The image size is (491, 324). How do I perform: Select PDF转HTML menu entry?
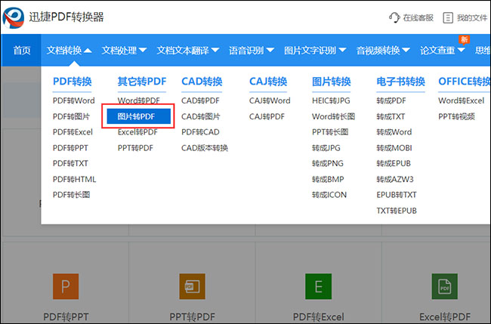pos(74,179)
